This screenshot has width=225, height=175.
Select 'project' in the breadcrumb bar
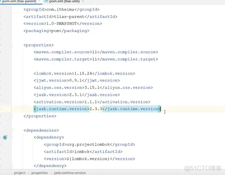coord(20,173)
